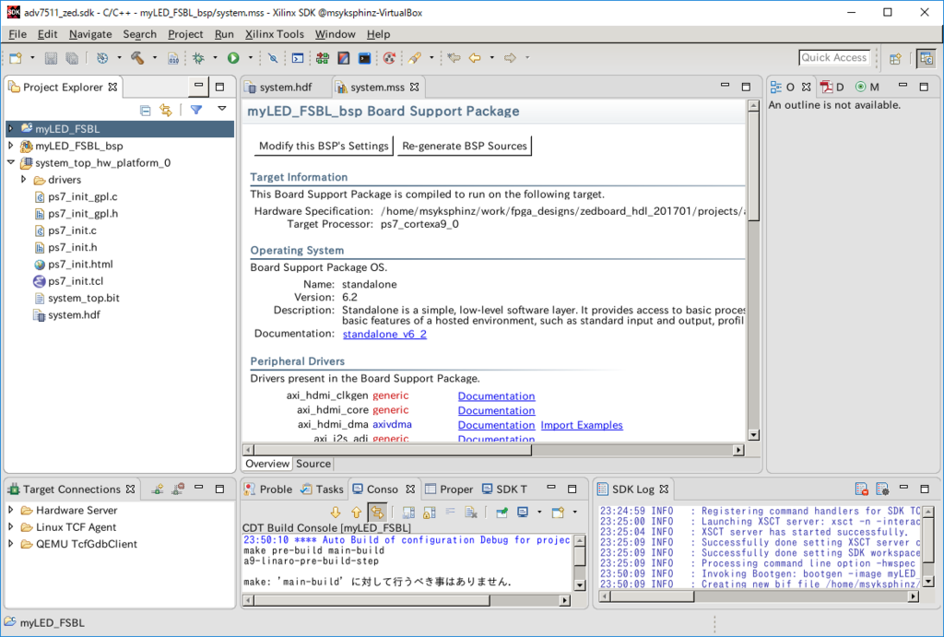Click the Search flashlight toolbar icon
This screenshot has height=637, width=944.
coord(414,58)
